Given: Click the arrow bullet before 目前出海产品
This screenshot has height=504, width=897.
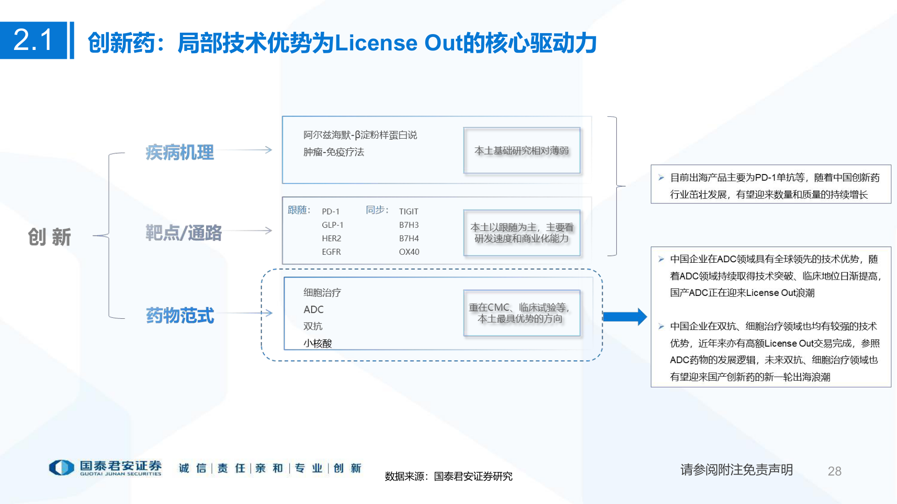Looking at the screenshot, I should [661, 178].
